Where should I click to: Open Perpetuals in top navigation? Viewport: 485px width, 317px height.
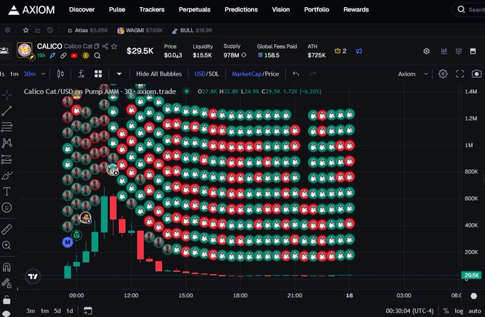click(195, 9)
